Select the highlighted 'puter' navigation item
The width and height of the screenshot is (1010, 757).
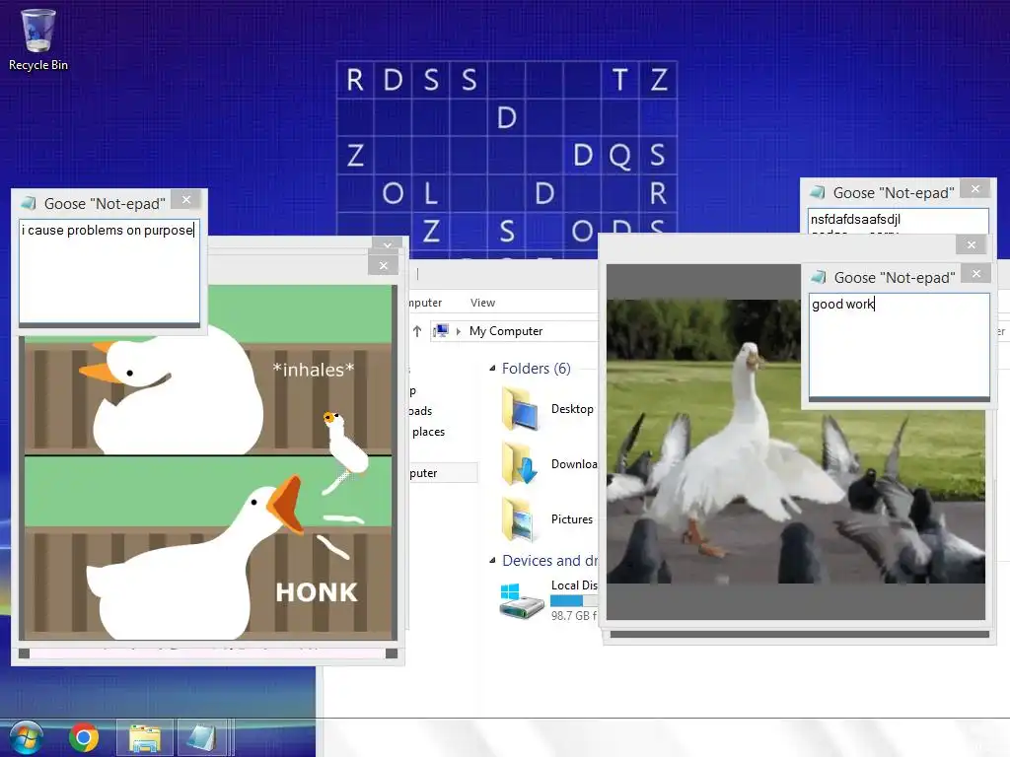click(x=443, y=473)
